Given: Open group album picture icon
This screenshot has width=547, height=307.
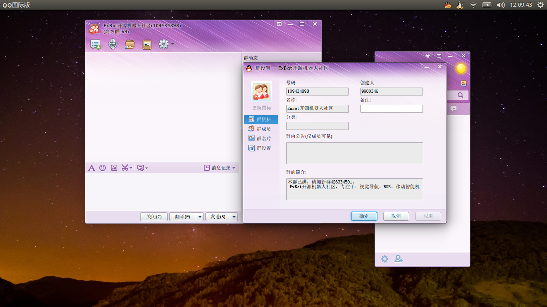Looking at the screenshot, I should tap(147, 44).
